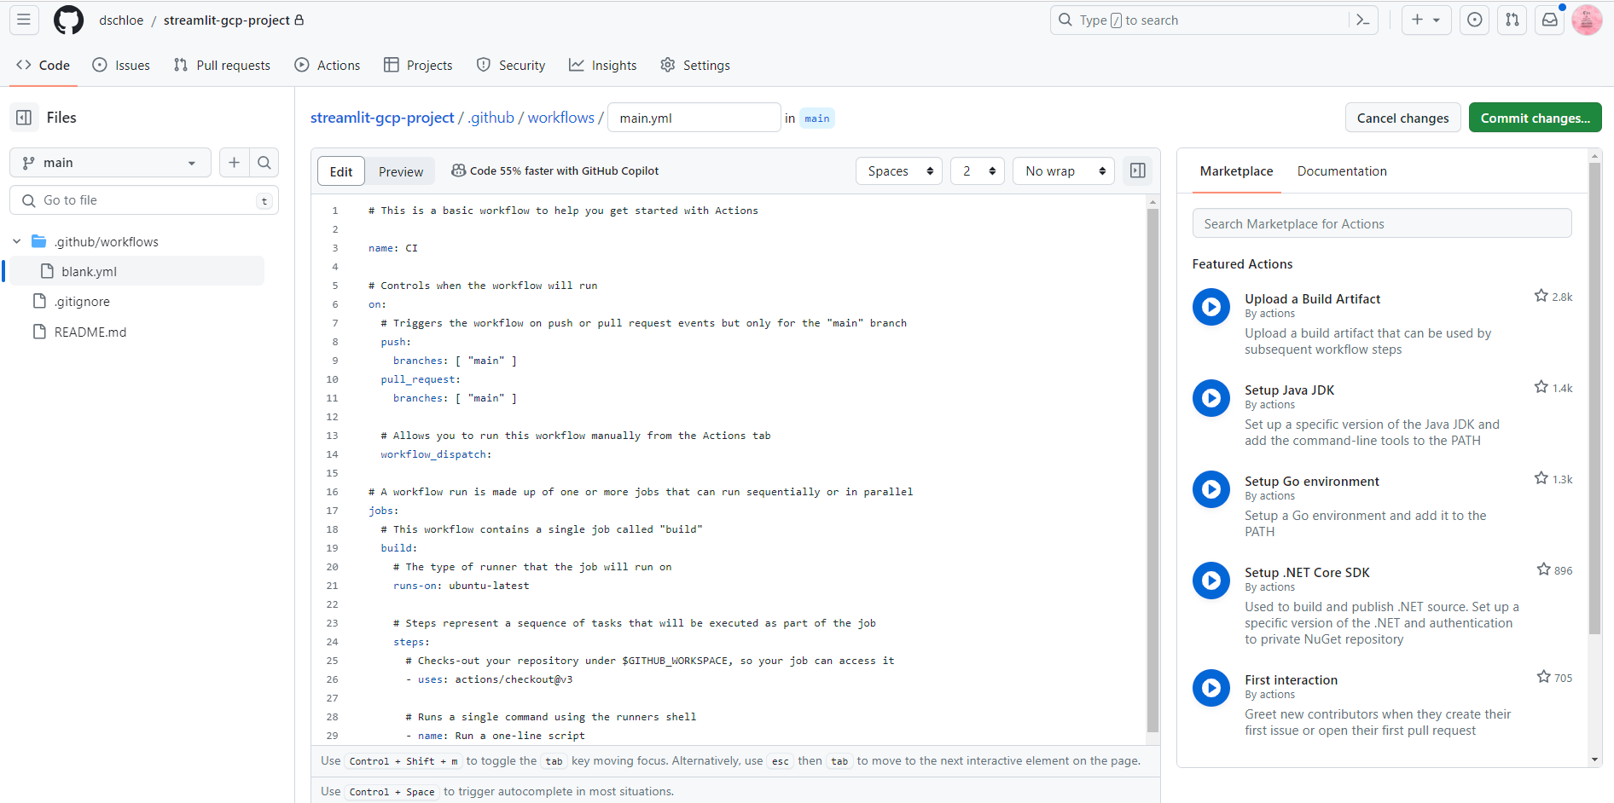Viewport: 1614px width, 803px height.
Task: View the Insights tab
Action: (x=603, y=65)
